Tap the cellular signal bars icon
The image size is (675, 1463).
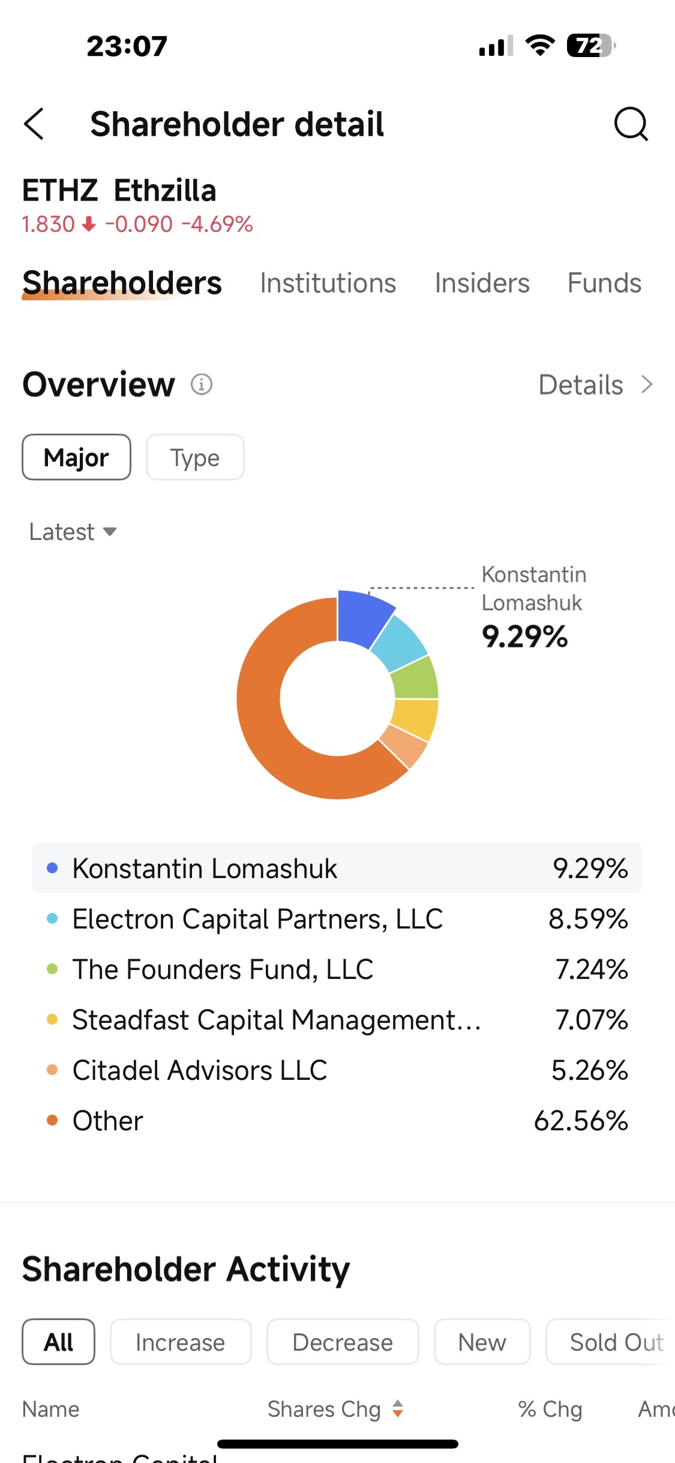pyautogui.click(x=496, y=46)
